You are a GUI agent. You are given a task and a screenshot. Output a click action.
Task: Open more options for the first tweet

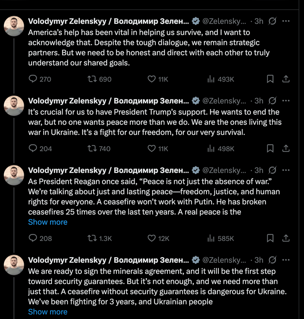[286, 21]
